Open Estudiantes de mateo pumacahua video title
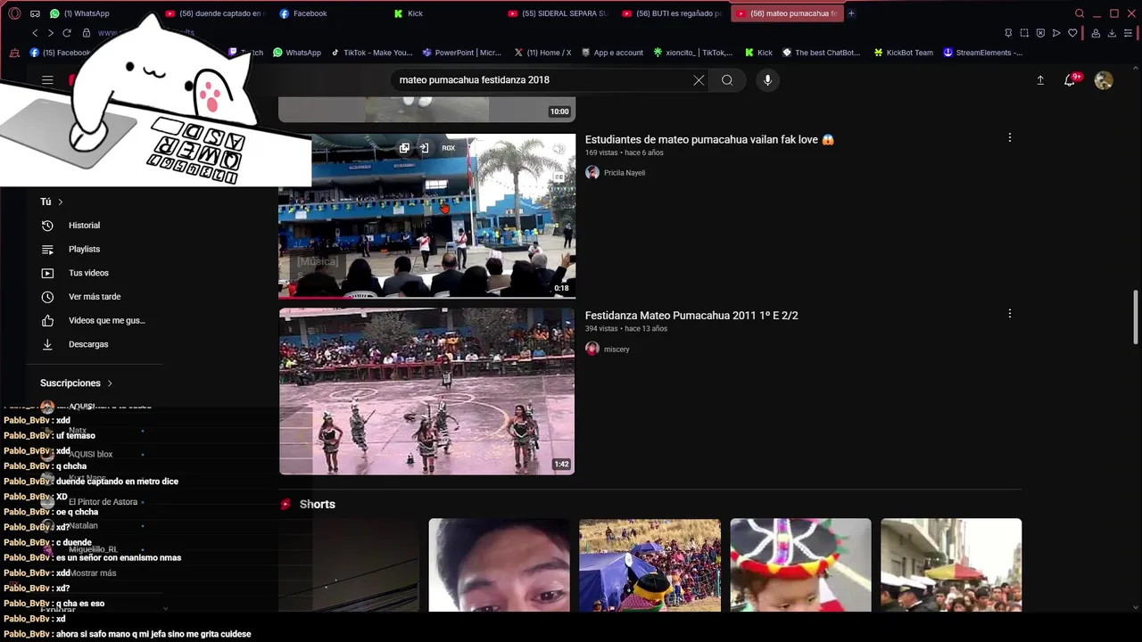 709,139
